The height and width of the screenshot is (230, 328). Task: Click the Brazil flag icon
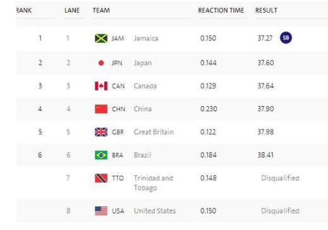click(x=101, y=155)
